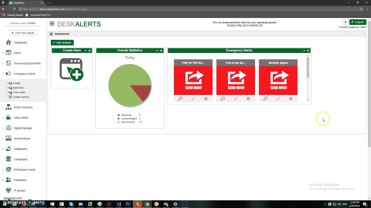Expand the Wallpapers arrow
Screen dimensions: 371x208
3,149
